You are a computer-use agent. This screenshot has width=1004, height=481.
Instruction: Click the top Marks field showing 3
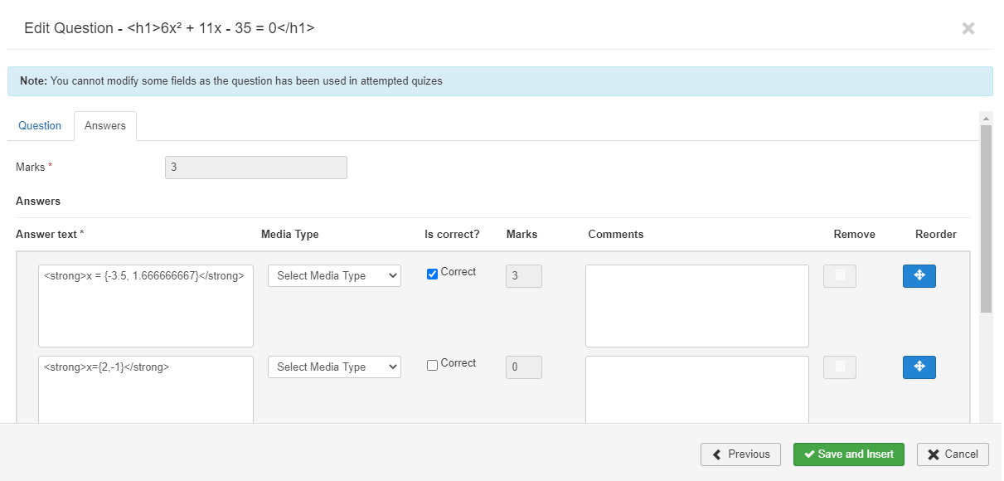coord(256,168)
